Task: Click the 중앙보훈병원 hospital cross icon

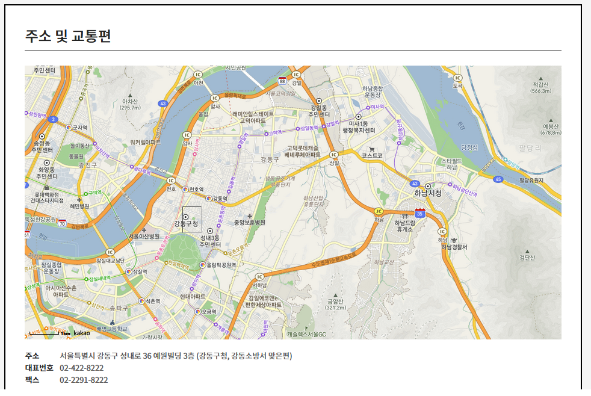Action: (x=250, y=216)
